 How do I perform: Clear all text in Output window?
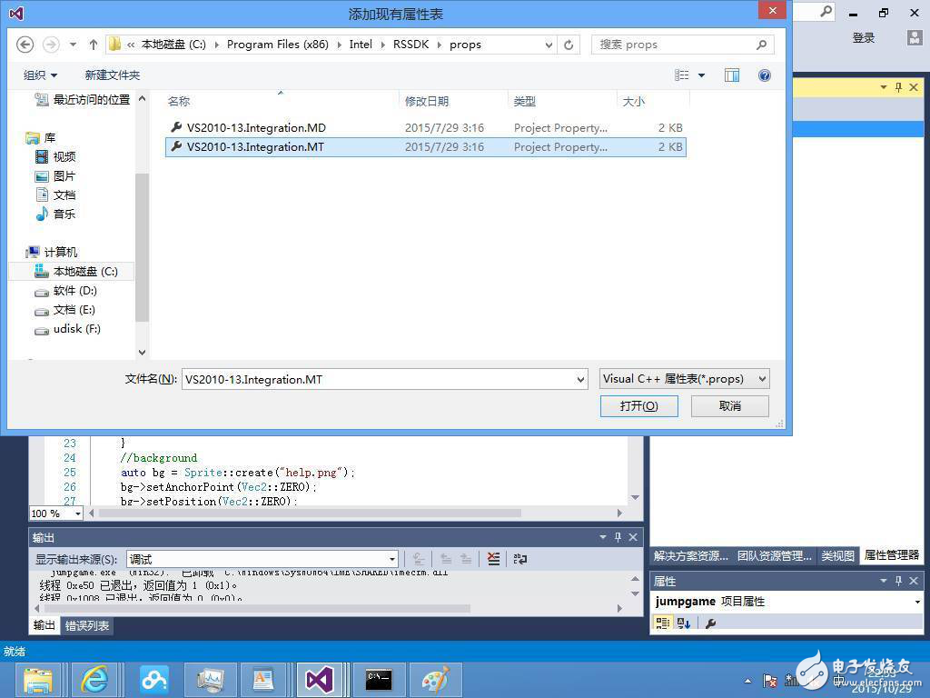[492, 559]
